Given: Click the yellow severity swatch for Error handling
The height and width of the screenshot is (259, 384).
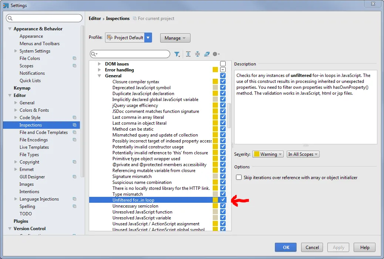Looking at the screenshot, I should click(x=215, y=70).
